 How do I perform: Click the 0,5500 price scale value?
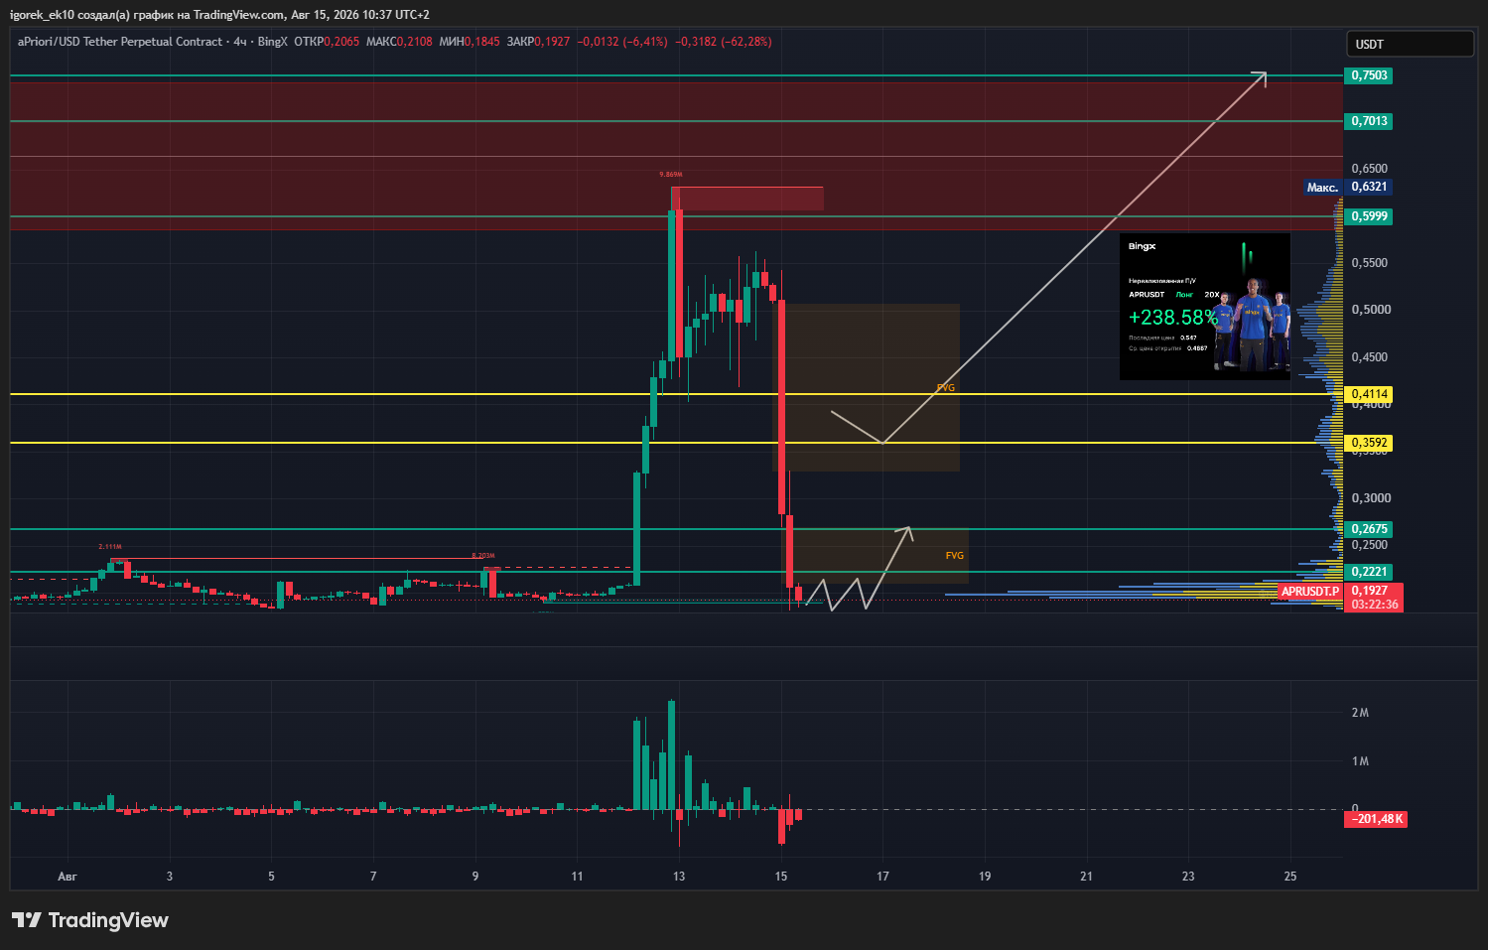point(1369,263)
